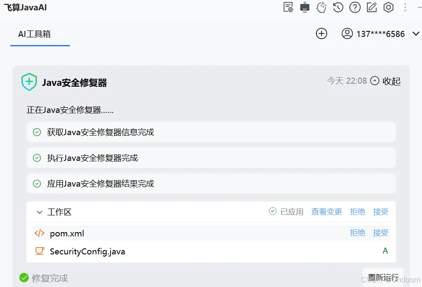Image resolution: width=422 pixels, height=287 pixels.
Task: Click the XML code icon for pom.xml
Action: (39, 233)
